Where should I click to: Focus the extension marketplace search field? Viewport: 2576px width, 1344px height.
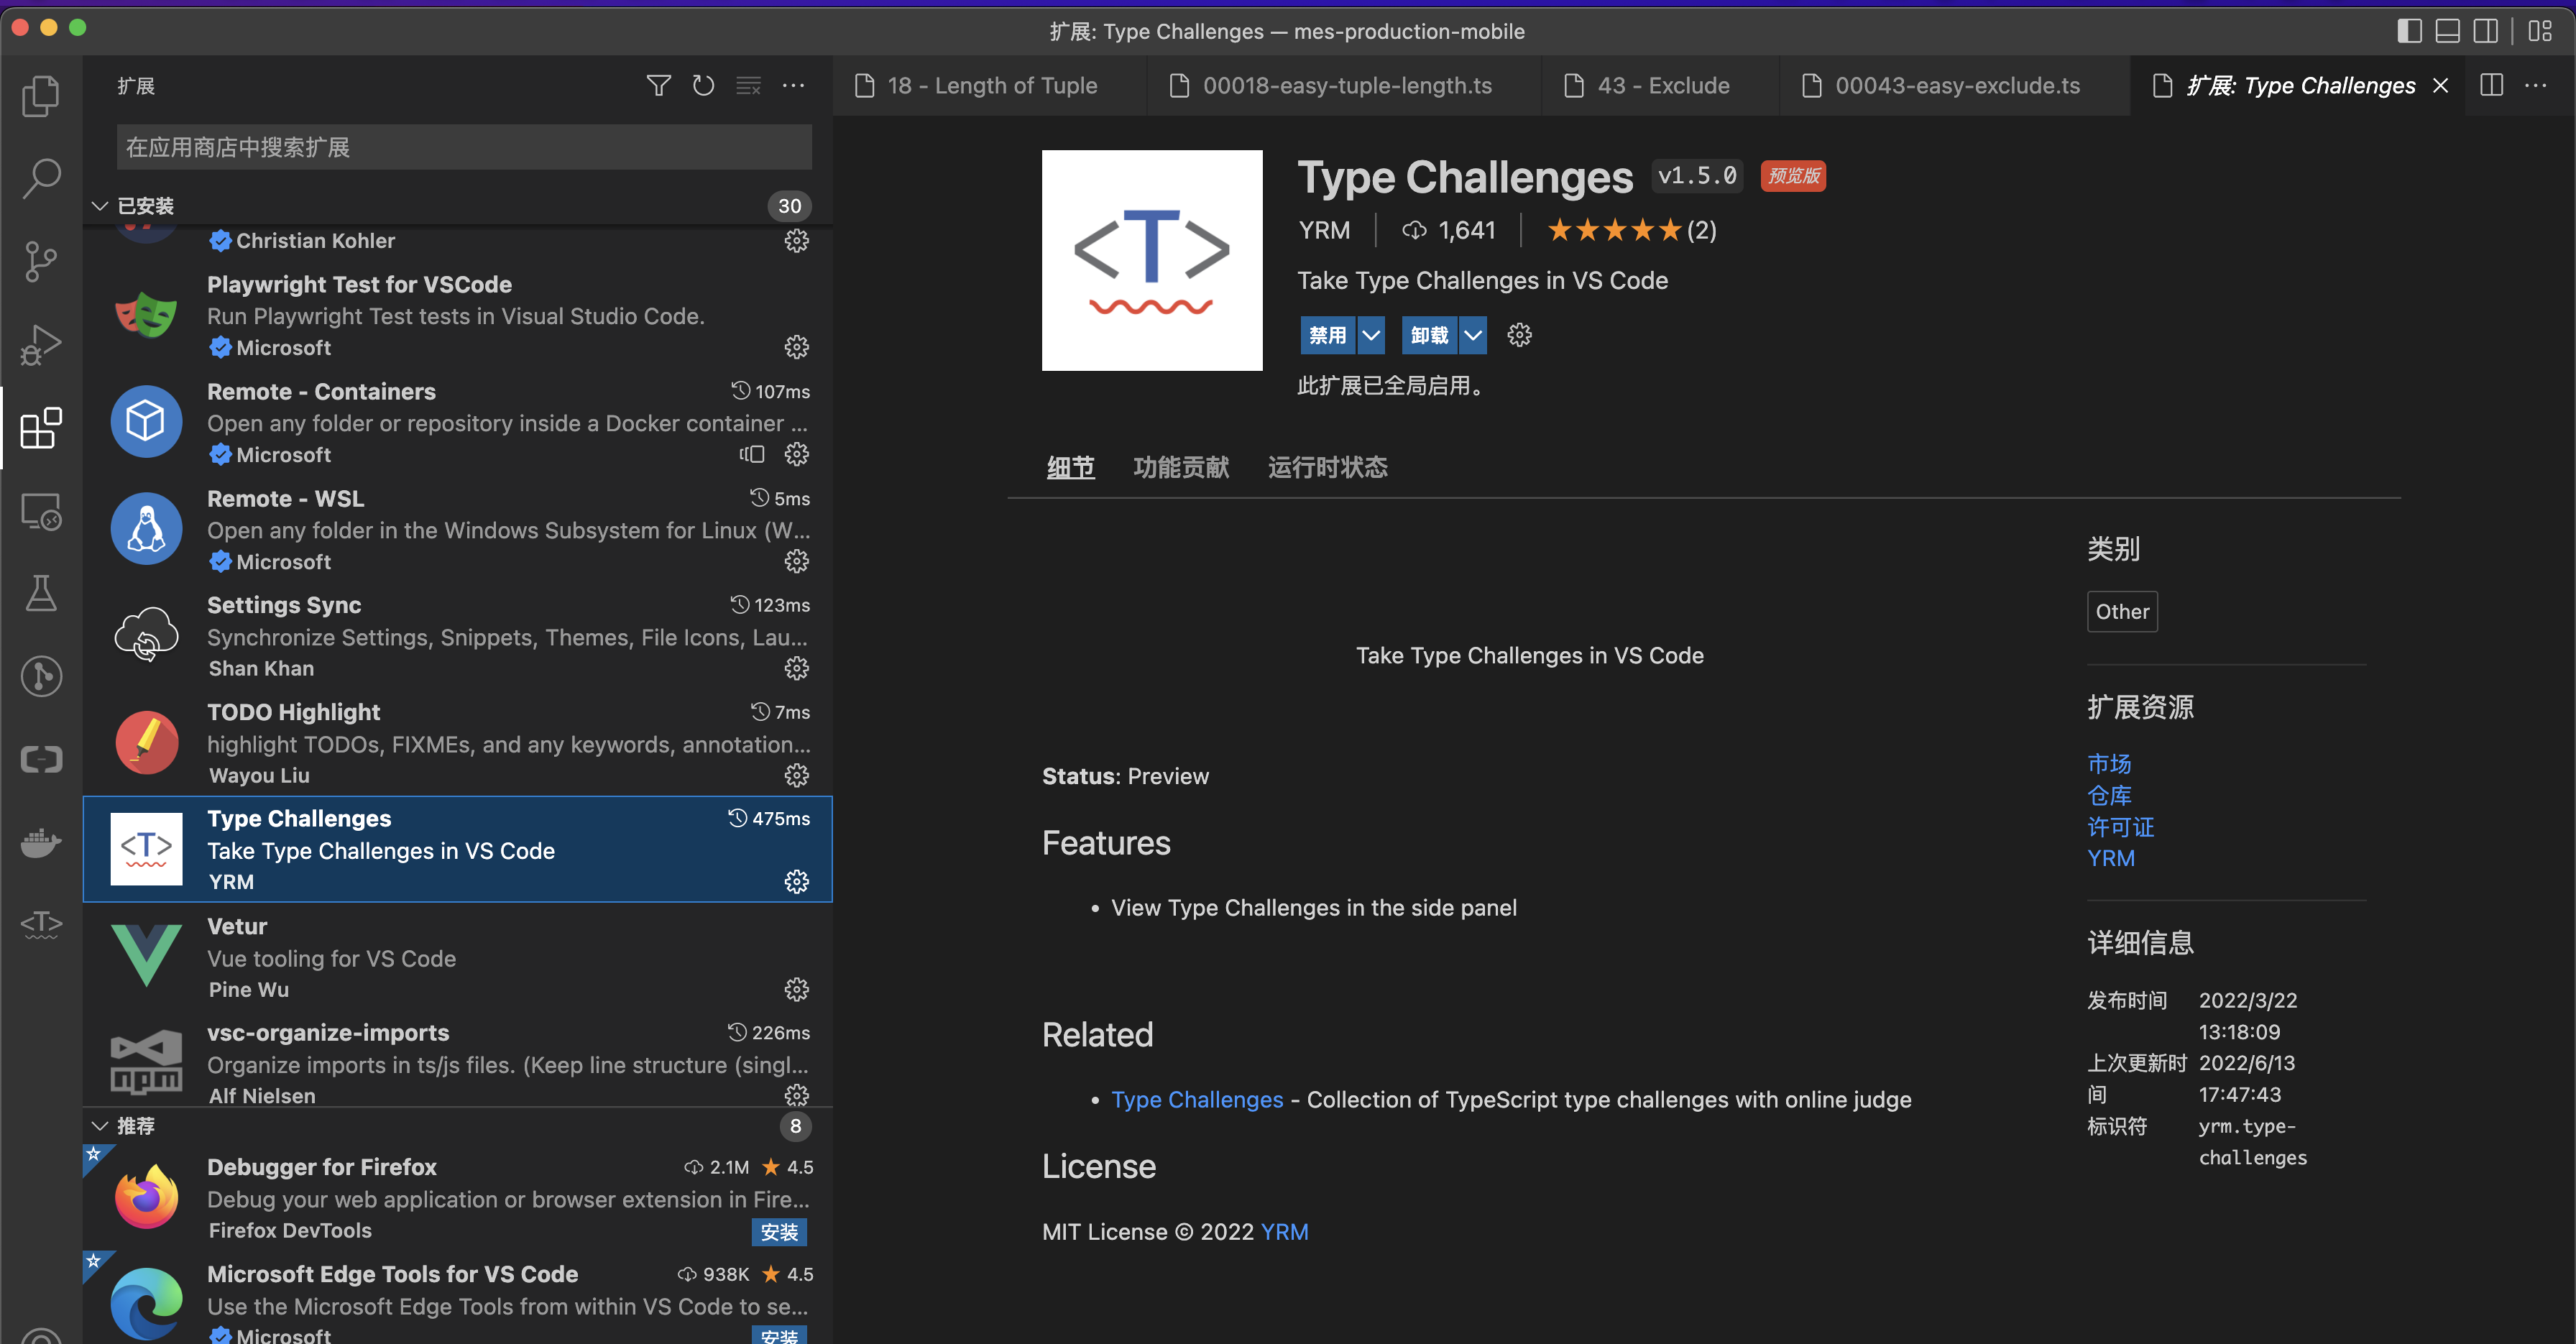pos(464,148)
